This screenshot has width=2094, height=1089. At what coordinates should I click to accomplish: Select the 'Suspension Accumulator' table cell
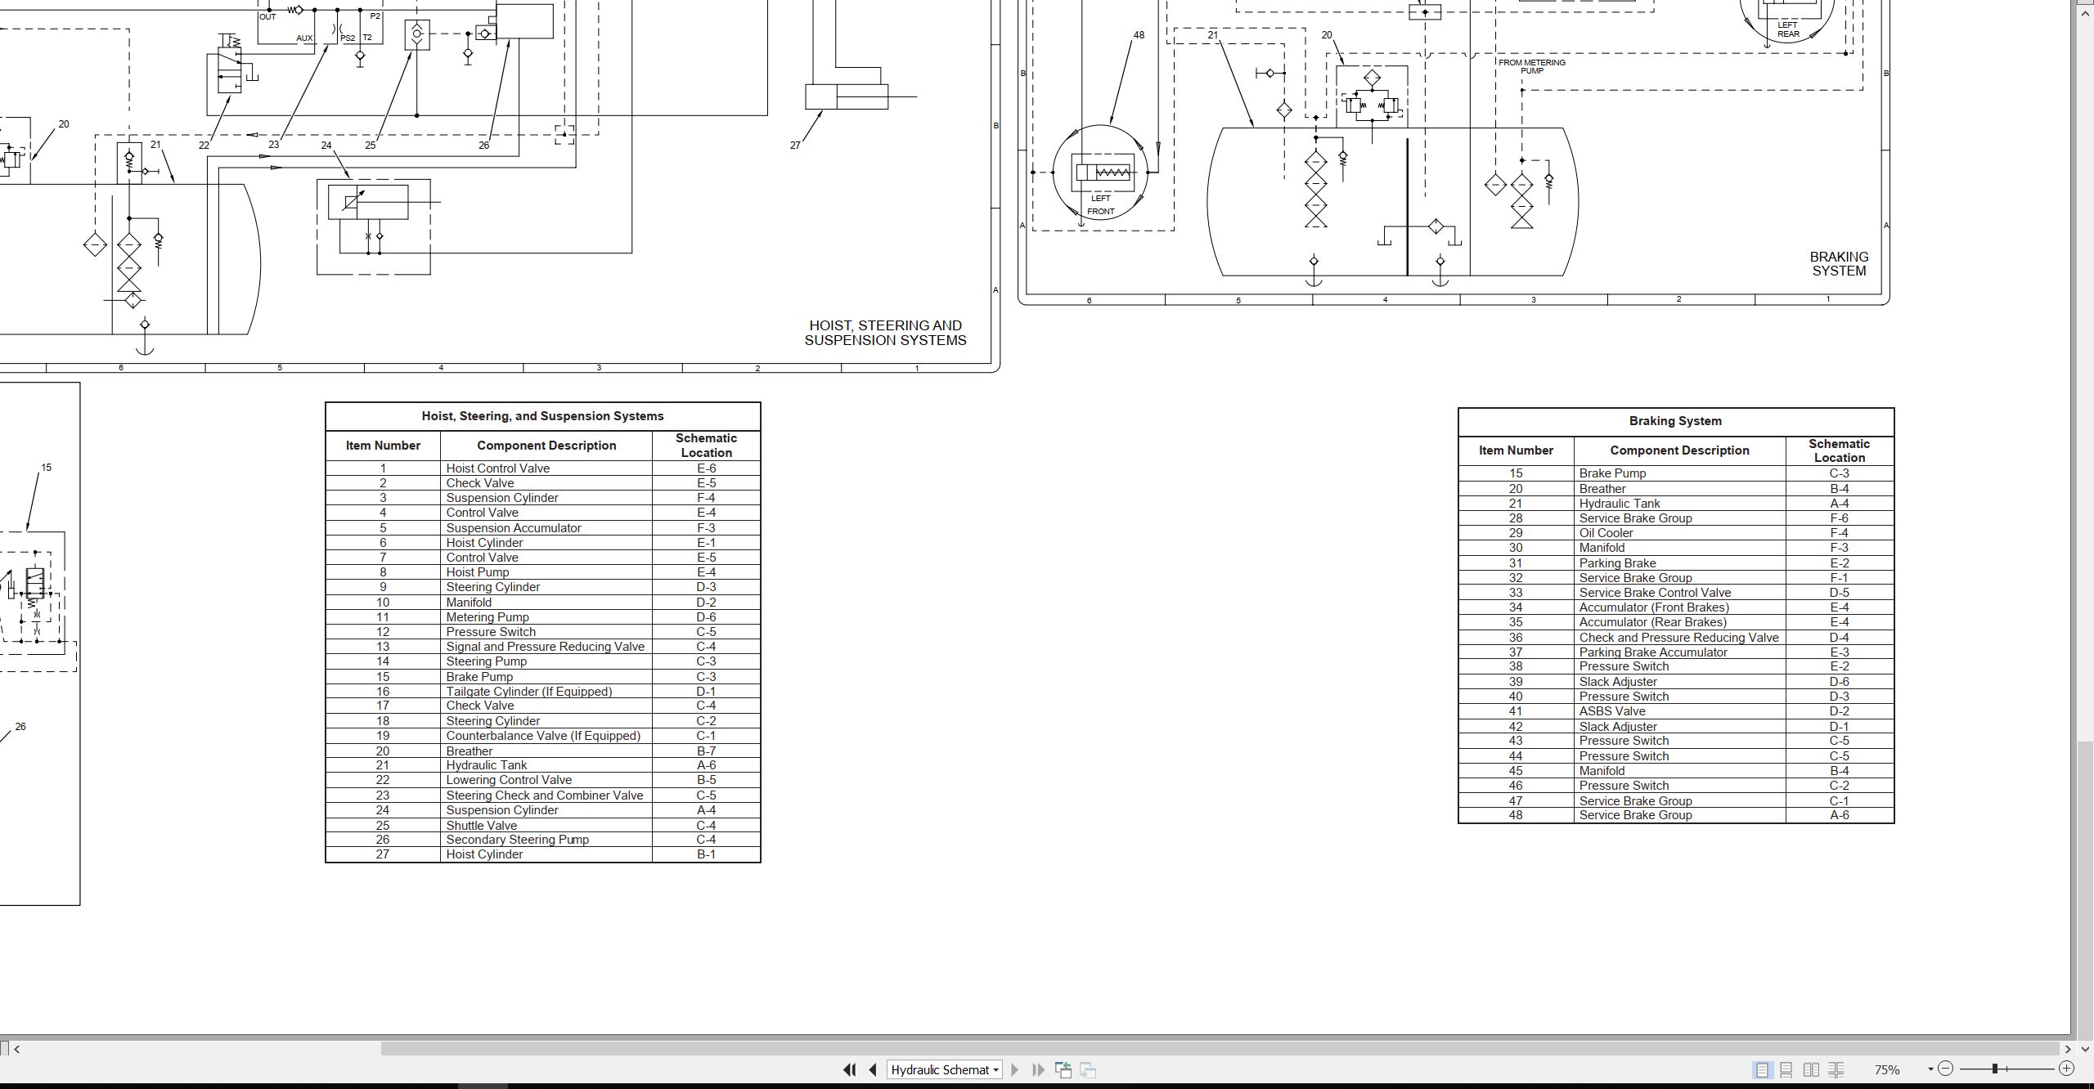546,528
